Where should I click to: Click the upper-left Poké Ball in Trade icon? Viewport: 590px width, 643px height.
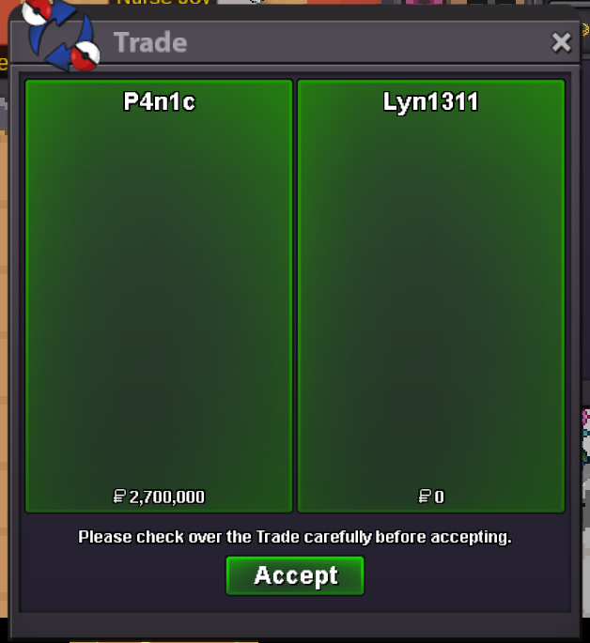[37, 11]
